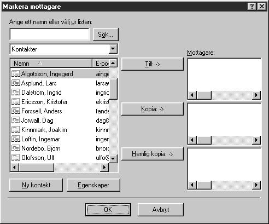
Task: Click the contact icon for Jörwall, Dag
Action: (16, 120)
